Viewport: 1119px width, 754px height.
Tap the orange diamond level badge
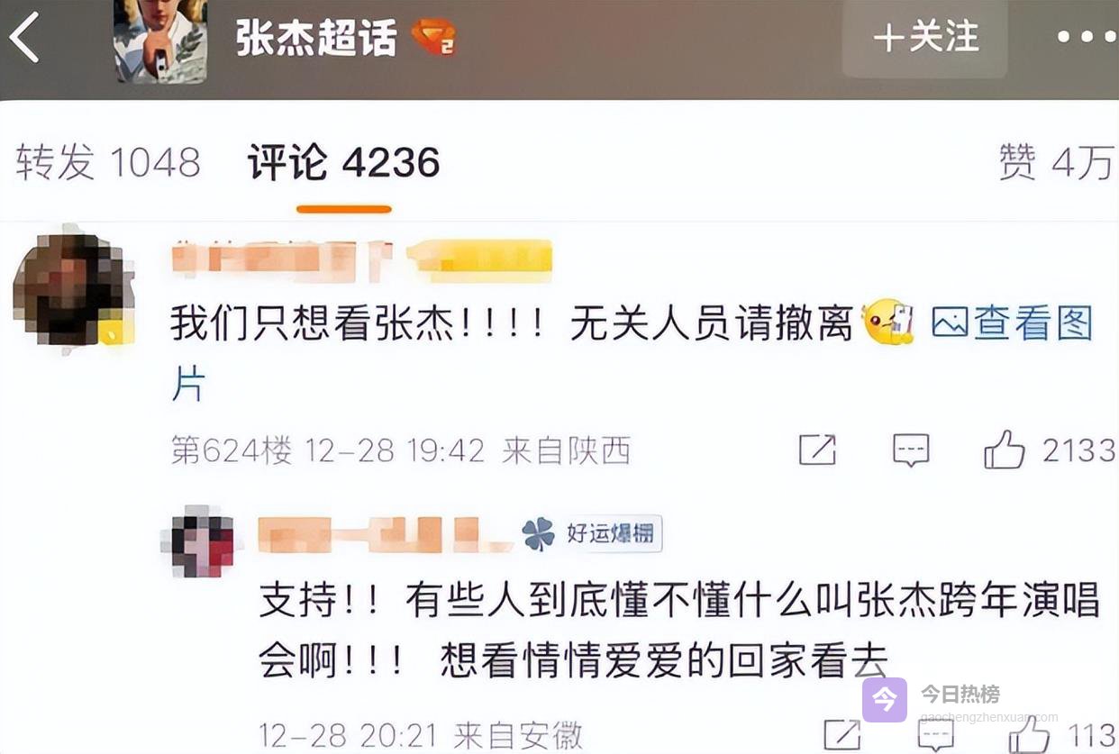[434, 38]
